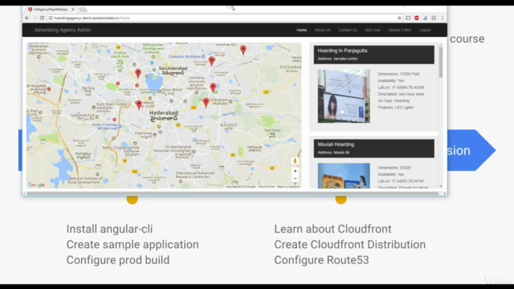Open site info icon beside the URL
The width and height of the screenshot is (514, 289).
pos(51,18)
